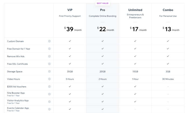The height and width of the screenshot is (113, 189).
Task: Click the $22 /month Pro price
Action: pyautogui.click(x=106, y=29)
